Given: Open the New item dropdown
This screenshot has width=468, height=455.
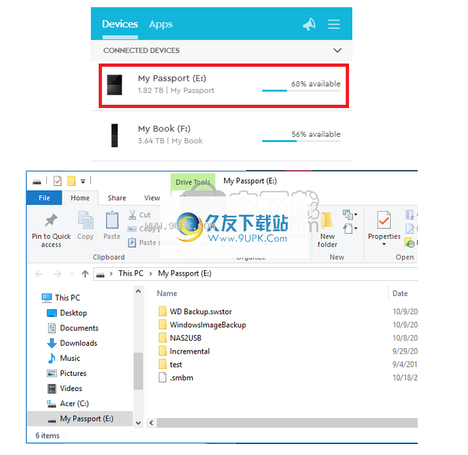Looking at the screenshot, I should [x=350, y=215].
